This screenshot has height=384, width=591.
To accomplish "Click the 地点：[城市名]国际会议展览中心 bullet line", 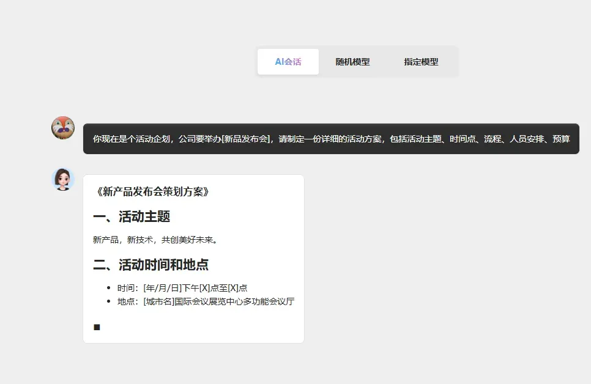I will coord(206,301).
